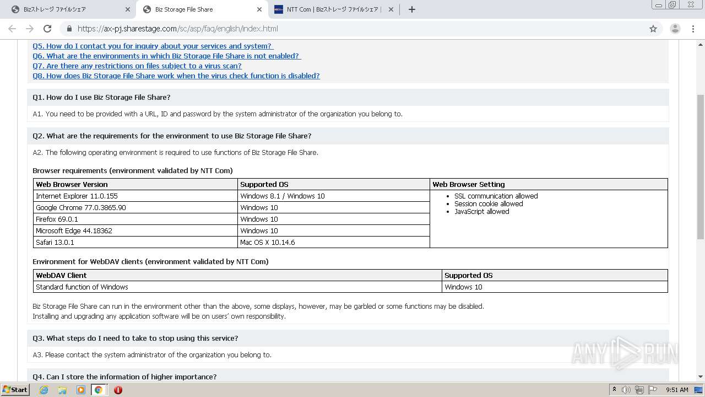
Task: Click the Session cookie allowed bullet
Action: (x=489, y=203)
